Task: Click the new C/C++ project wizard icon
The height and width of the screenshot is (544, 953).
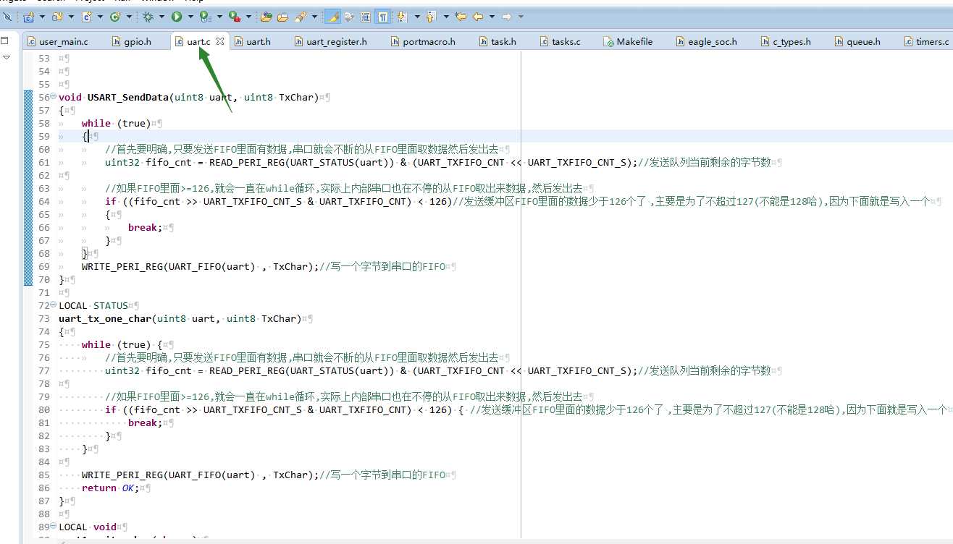Action: (29, 16)
